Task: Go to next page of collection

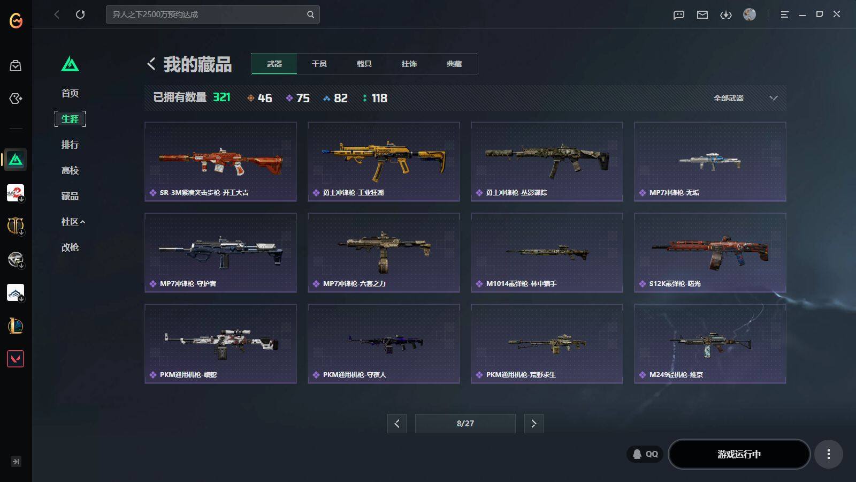Action: pos(533,424)
